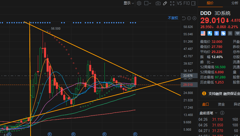Expand the layout square dropdown

148,3
